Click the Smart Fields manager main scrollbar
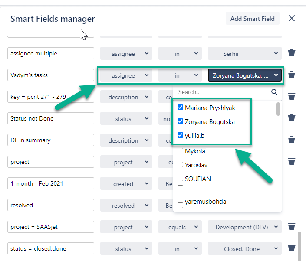The width and height of the screenshot is (306, 261). coord(299,246)
